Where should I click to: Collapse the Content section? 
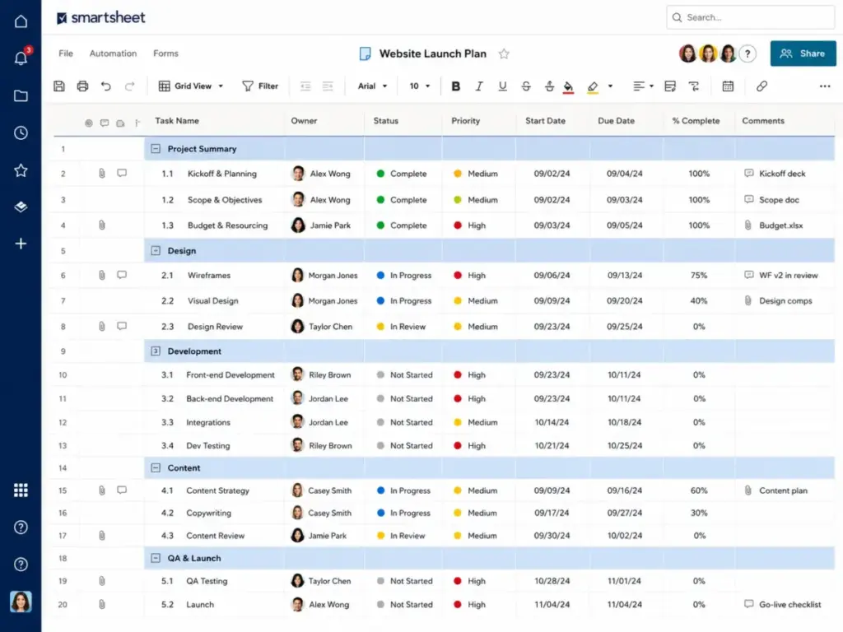(156, 467)
